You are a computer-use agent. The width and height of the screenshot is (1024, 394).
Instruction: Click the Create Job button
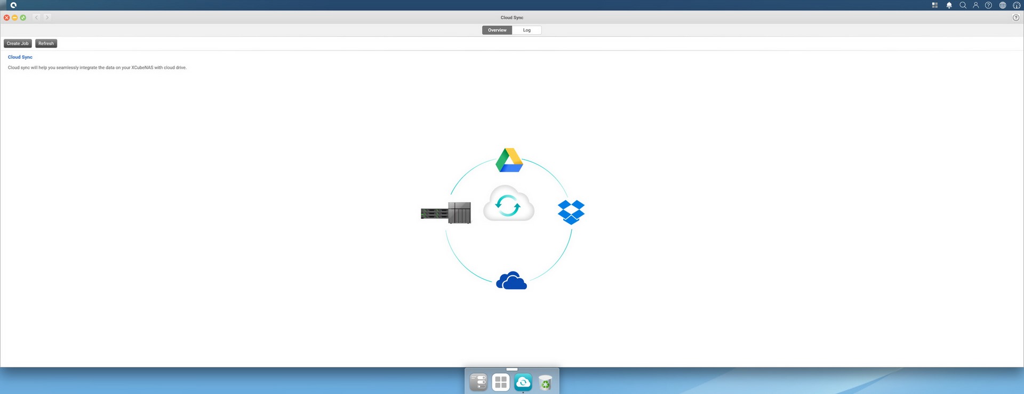18,44
